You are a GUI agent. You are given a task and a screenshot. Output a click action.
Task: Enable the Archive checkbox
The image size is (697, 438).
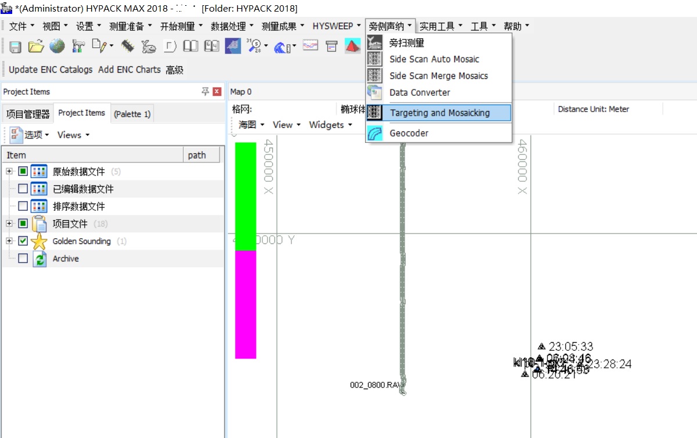pos(23,259)
